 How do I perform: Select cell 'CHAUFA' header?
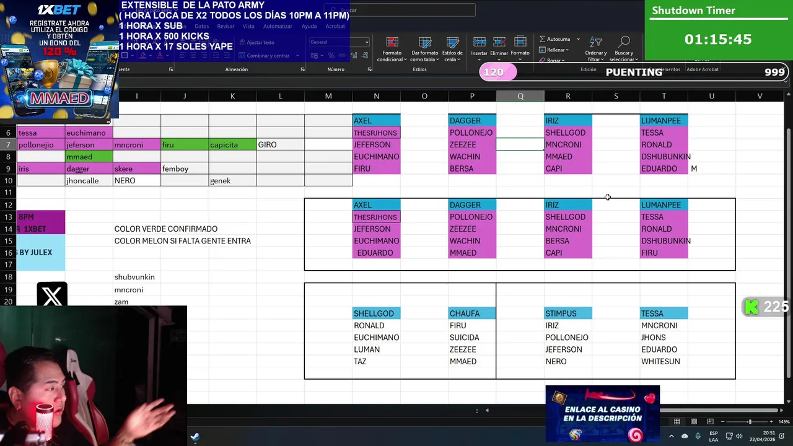tap(472, 313)
